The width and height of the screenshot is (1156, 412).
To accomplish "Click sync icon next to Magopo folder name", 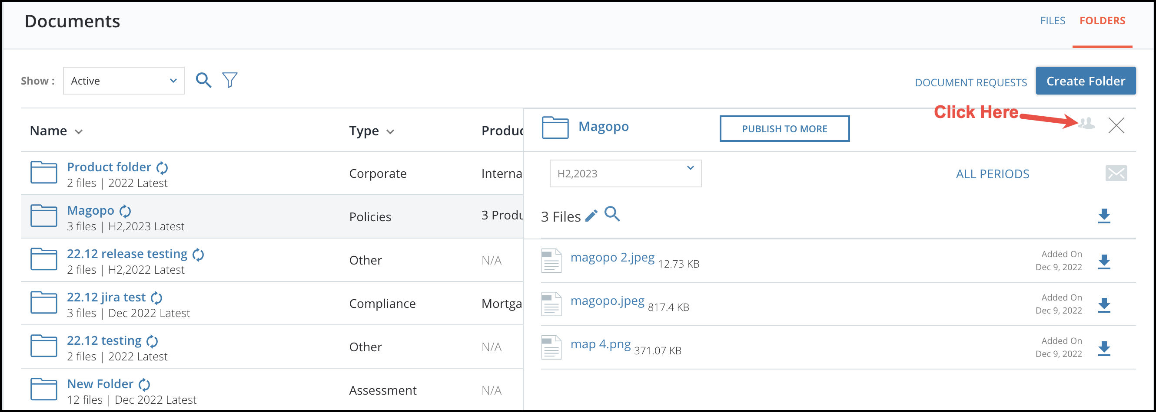I will [125, 211].
